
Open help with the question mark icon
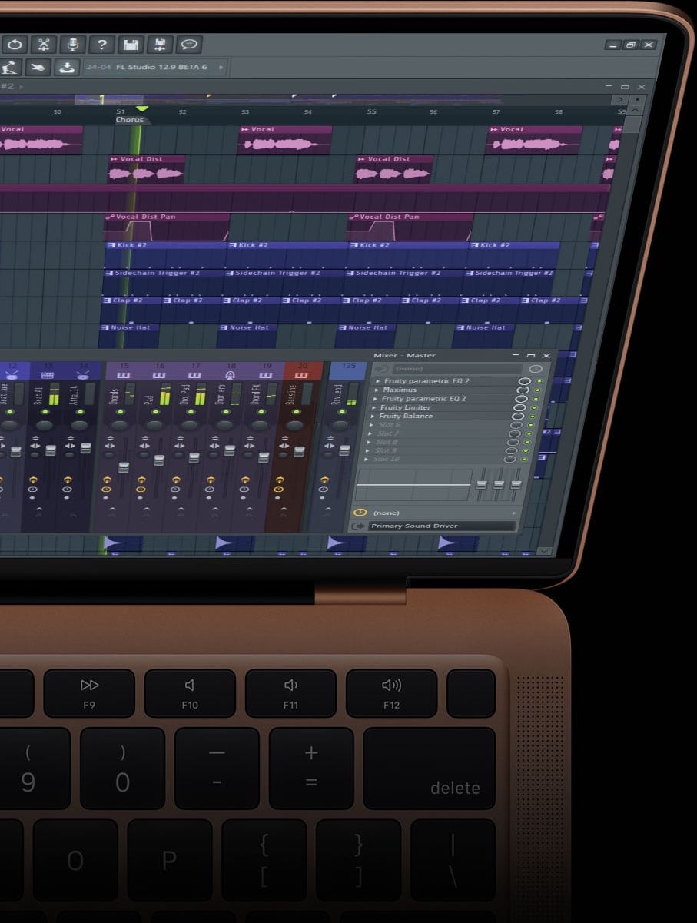tap(102, 45)
